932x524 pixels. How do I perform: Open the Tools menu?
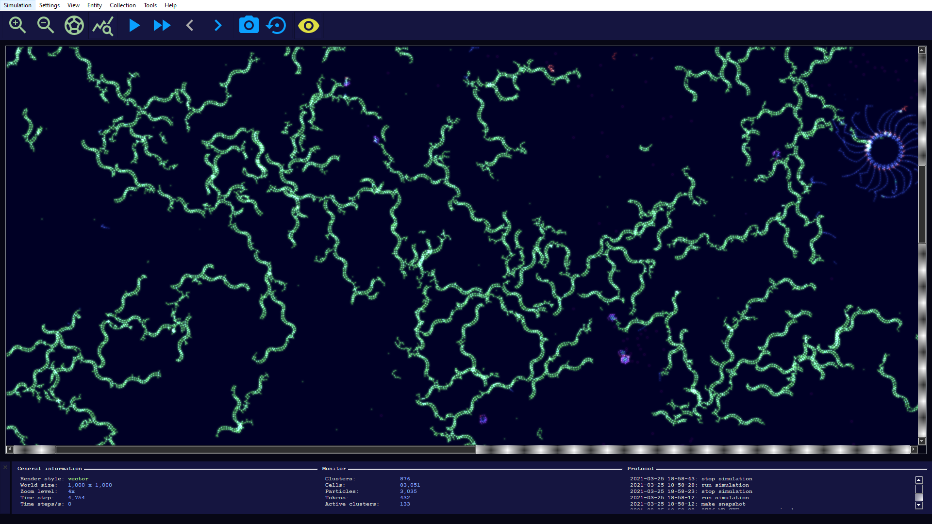(x=150, y=5)
